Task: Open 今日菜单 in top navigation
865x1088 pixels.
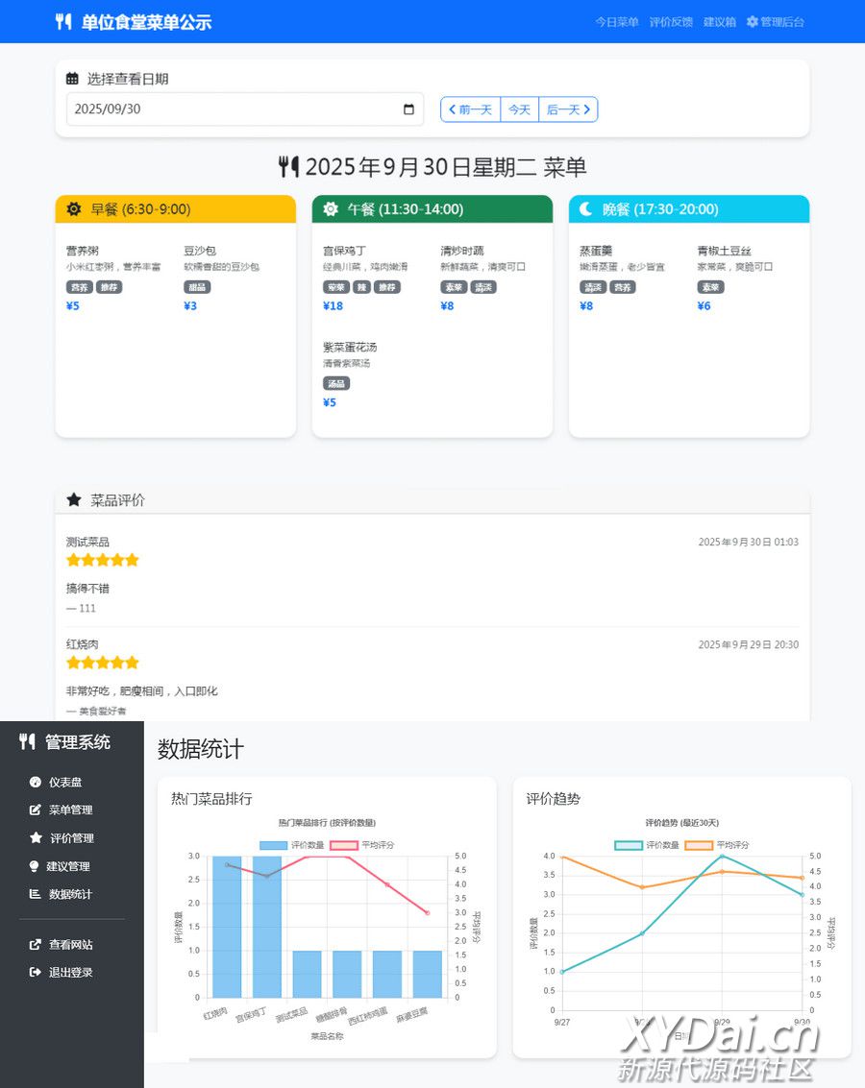Action: point(616,22)
